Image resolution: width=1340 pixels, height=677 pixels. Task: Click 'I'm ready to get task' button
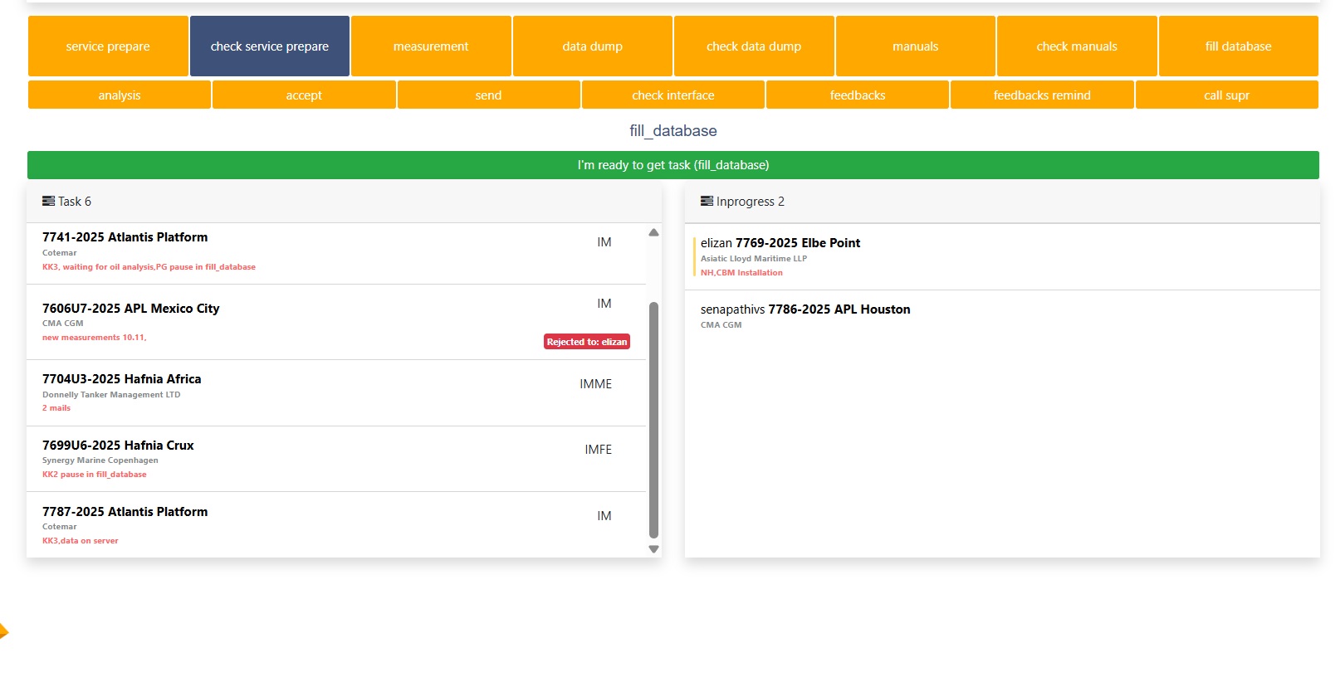(672, 165)
